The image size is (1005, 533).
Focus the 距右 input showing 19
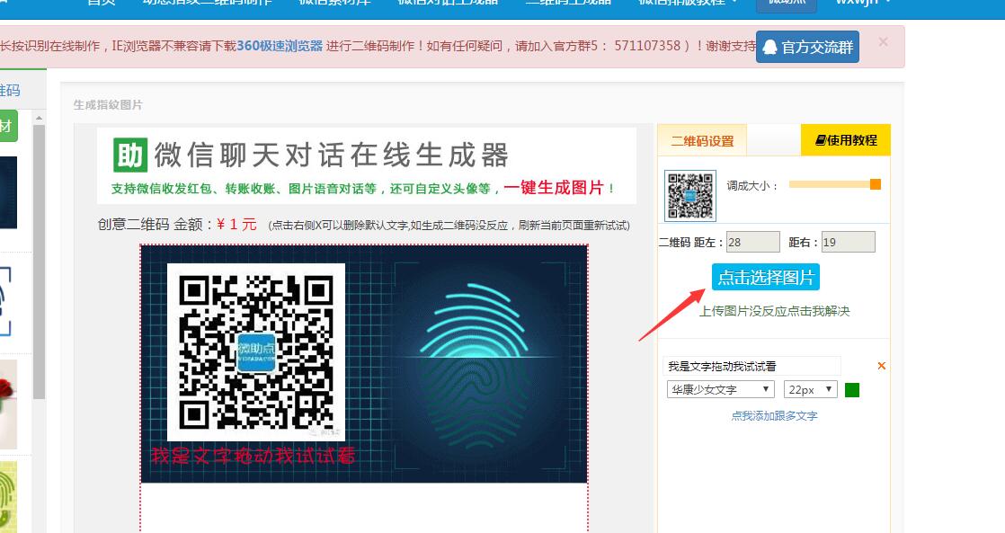pos(849,242)
